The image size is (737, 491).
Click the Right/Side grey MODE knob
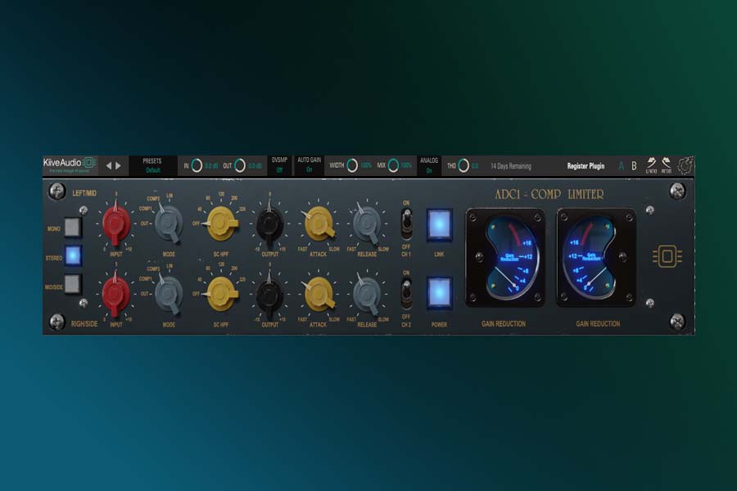click(169, 294)
